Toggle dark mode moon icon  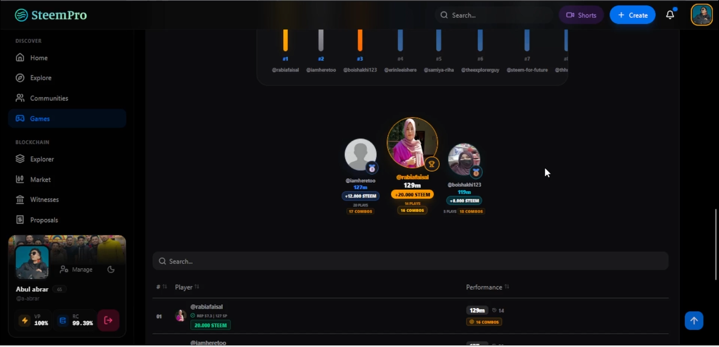click(111, 270)
